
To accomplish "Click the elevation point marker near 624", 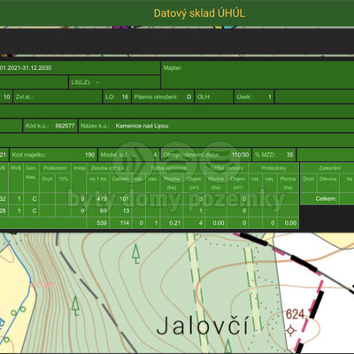I will (291, 330).
